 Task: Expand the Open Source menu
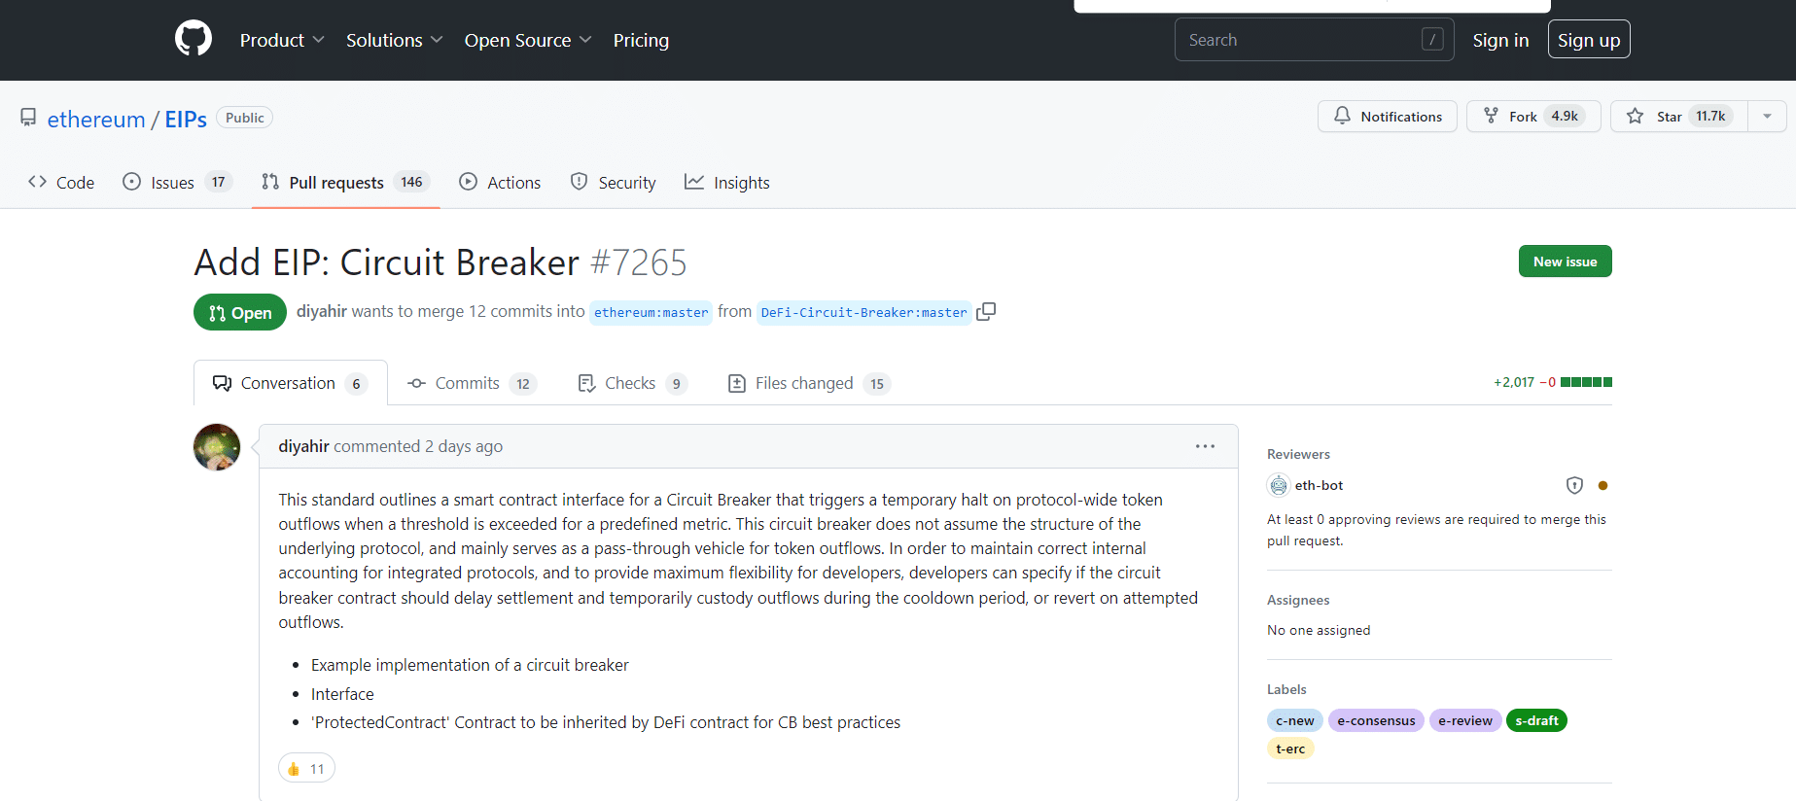[x=528, y=40]
